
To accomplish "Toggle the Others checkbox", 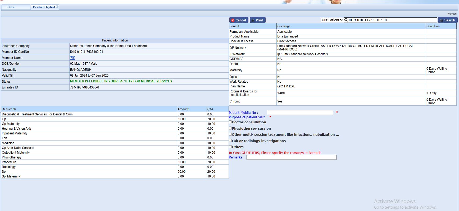I will [230, 147].
